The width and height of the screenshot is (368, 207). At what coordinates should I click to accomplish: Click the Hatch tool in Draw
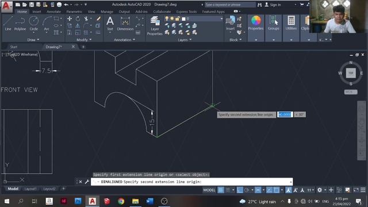coord(56,32)
